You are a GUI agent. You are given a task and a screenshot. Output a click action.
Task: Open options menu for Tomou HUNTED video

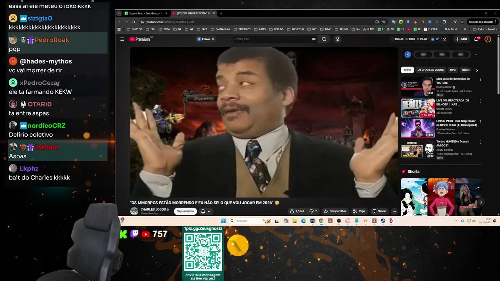pos(480,142)
